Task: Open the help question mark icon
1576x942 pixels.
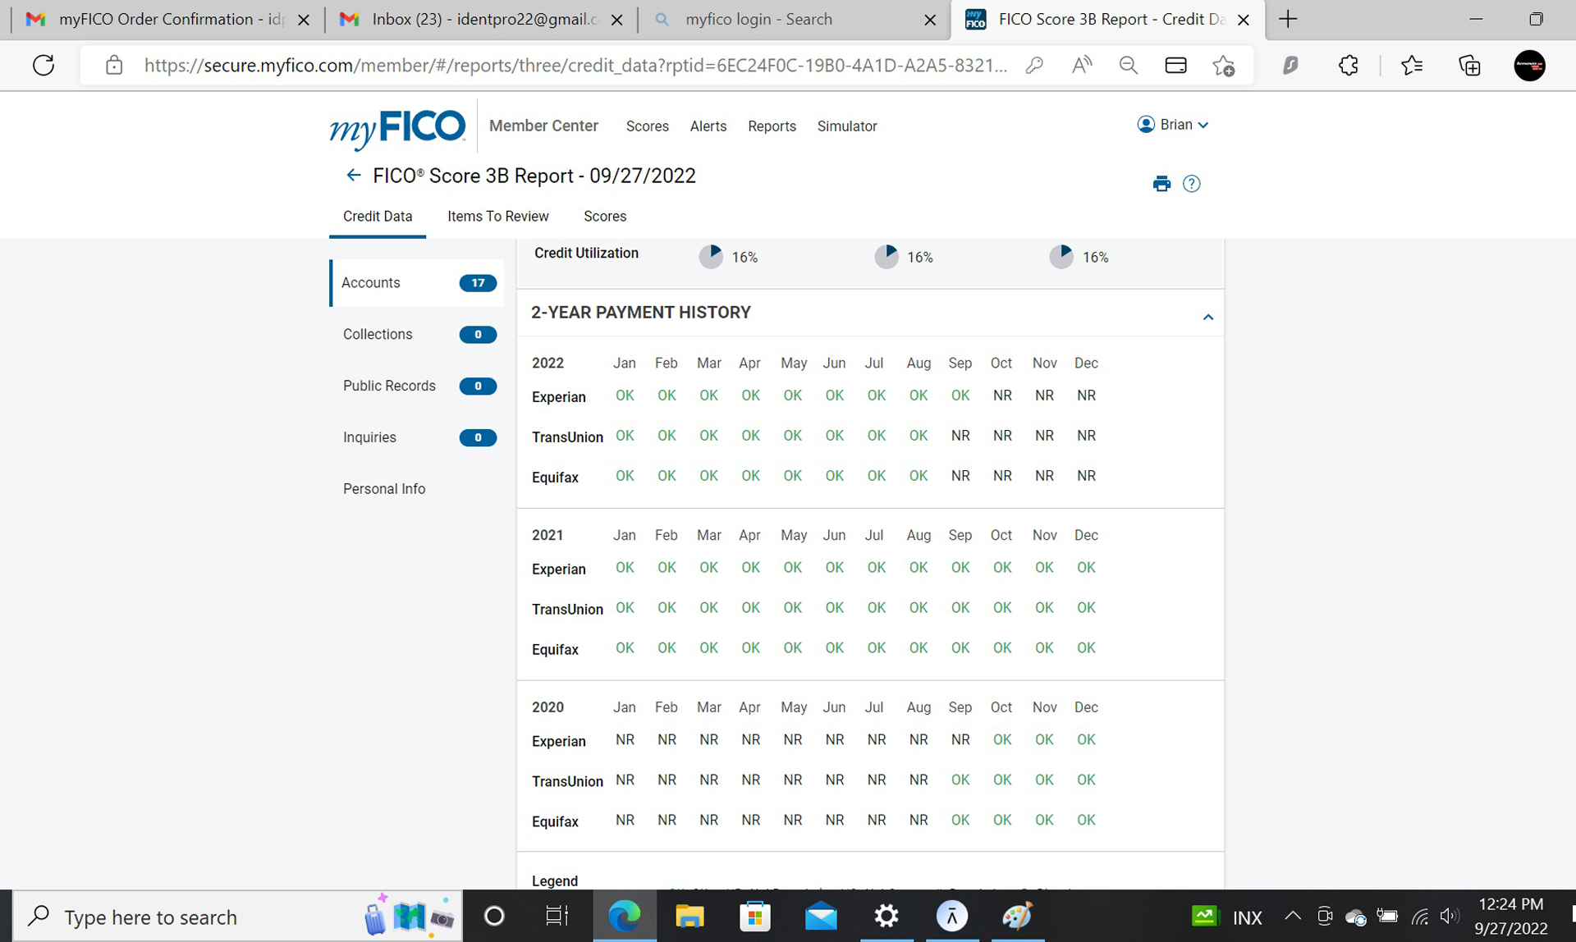Action: (1191, 184)
